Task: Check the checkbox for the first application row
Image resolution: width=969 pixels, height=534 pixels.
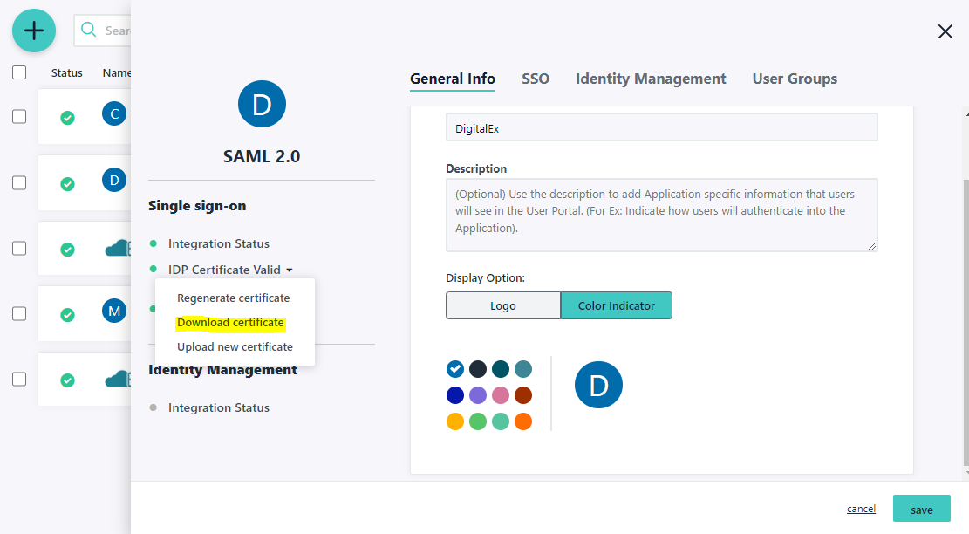Action: pos(19,117)
